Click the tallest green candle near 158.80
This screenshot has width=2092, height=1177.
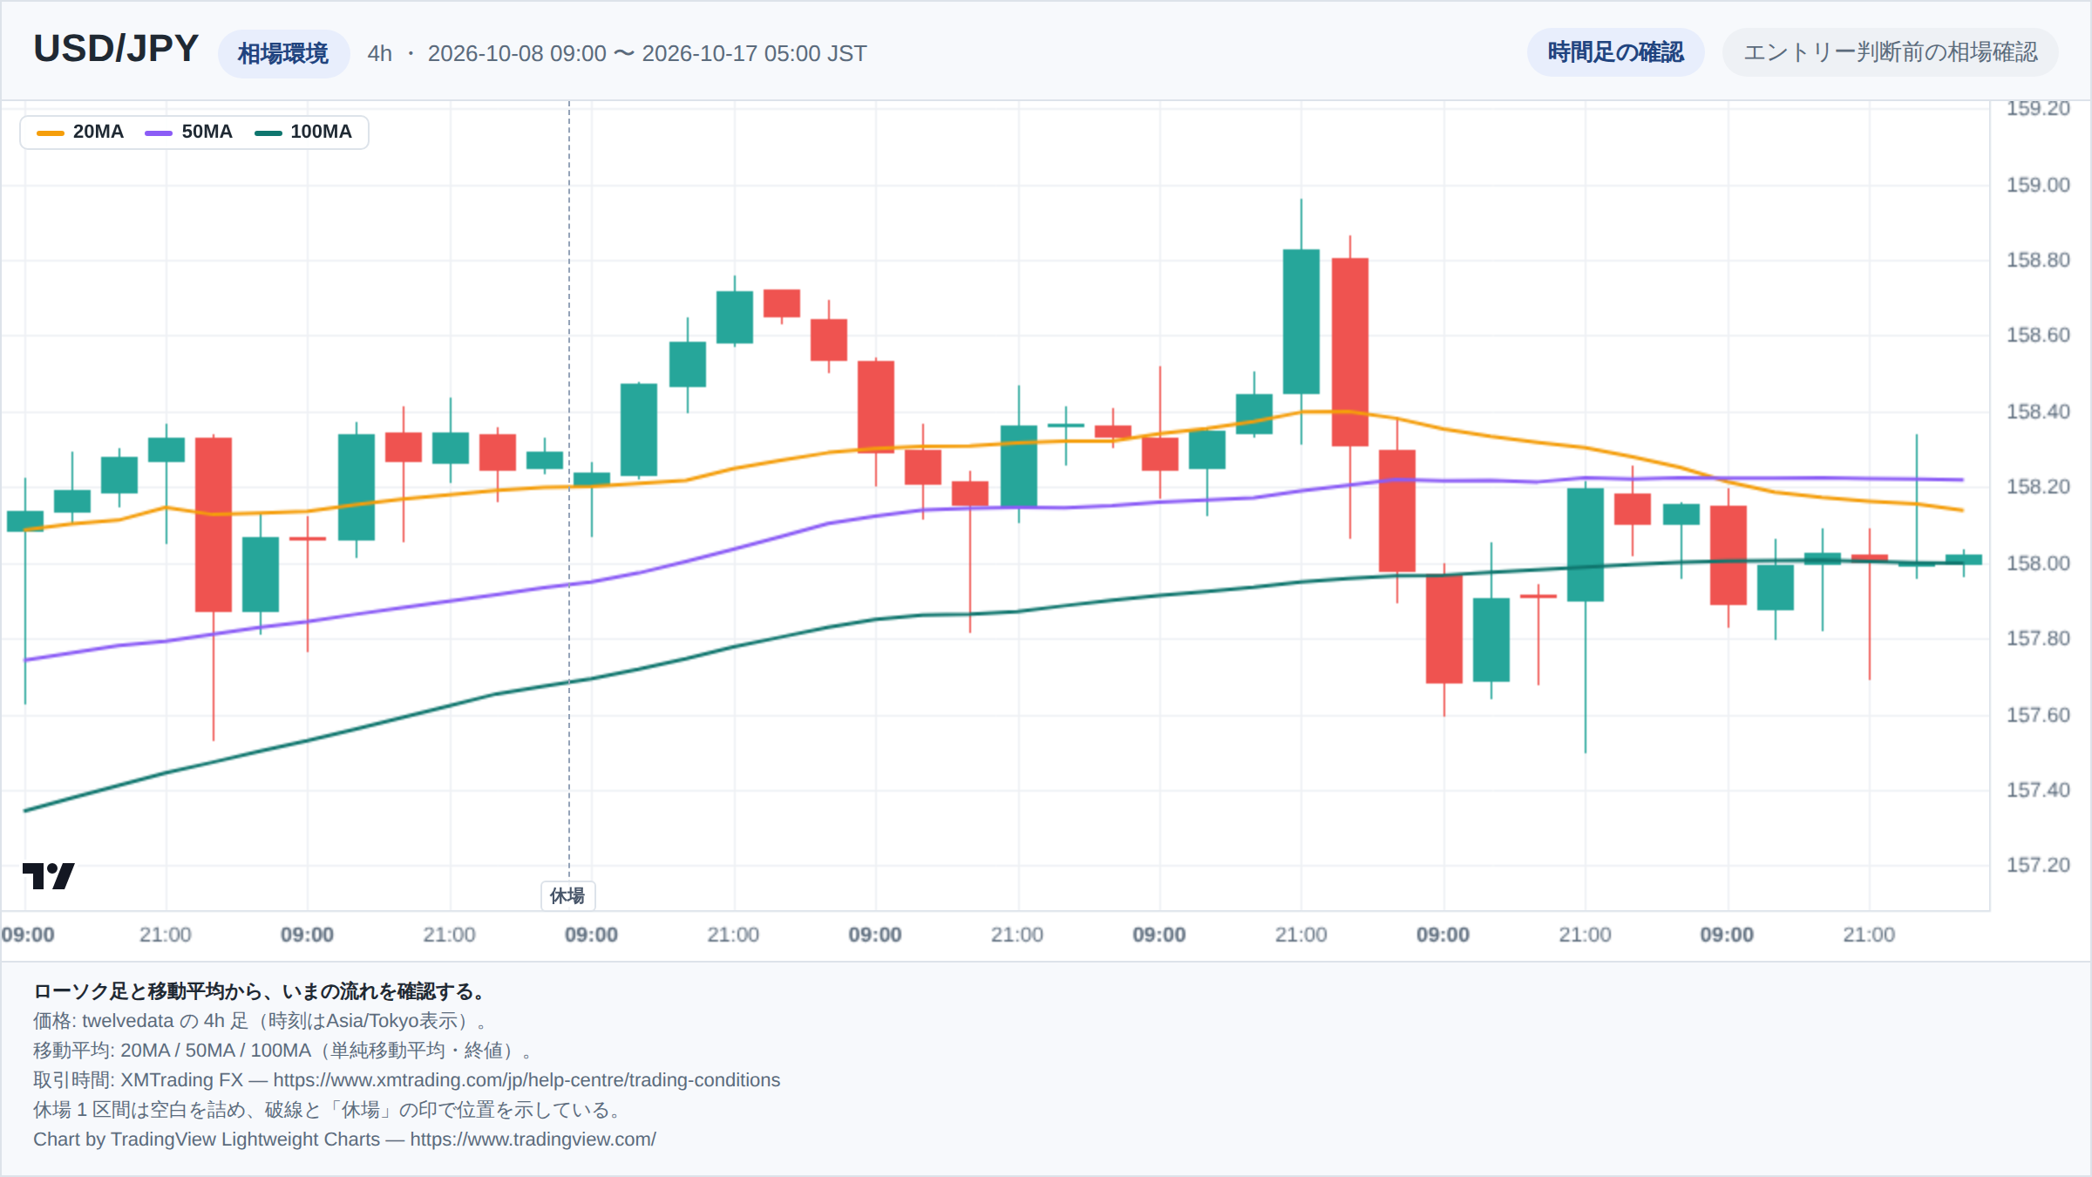coord(1301,322)
